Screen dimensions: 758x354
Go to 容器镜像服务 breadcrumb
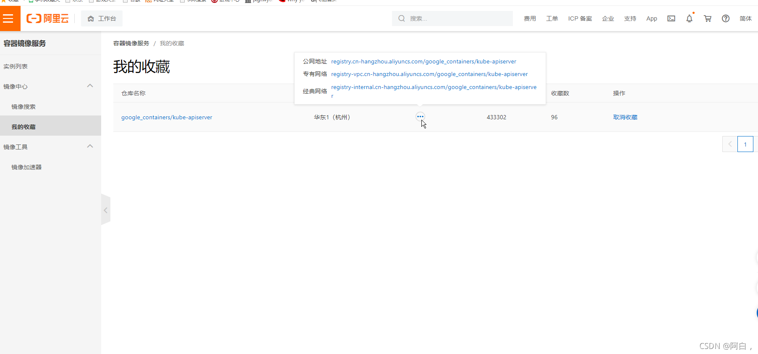click(131, 43)
